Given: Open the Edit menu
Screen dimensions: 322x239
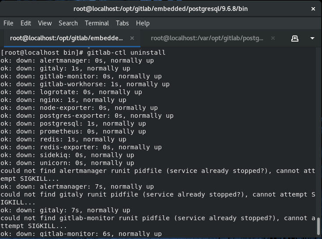Looking at the screenshot, I should 26,23.
